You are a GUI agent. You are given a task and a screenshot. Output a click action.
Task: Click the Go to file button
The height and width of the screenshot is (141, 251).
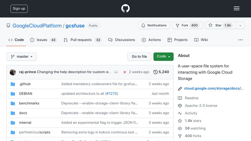[139, 57]
